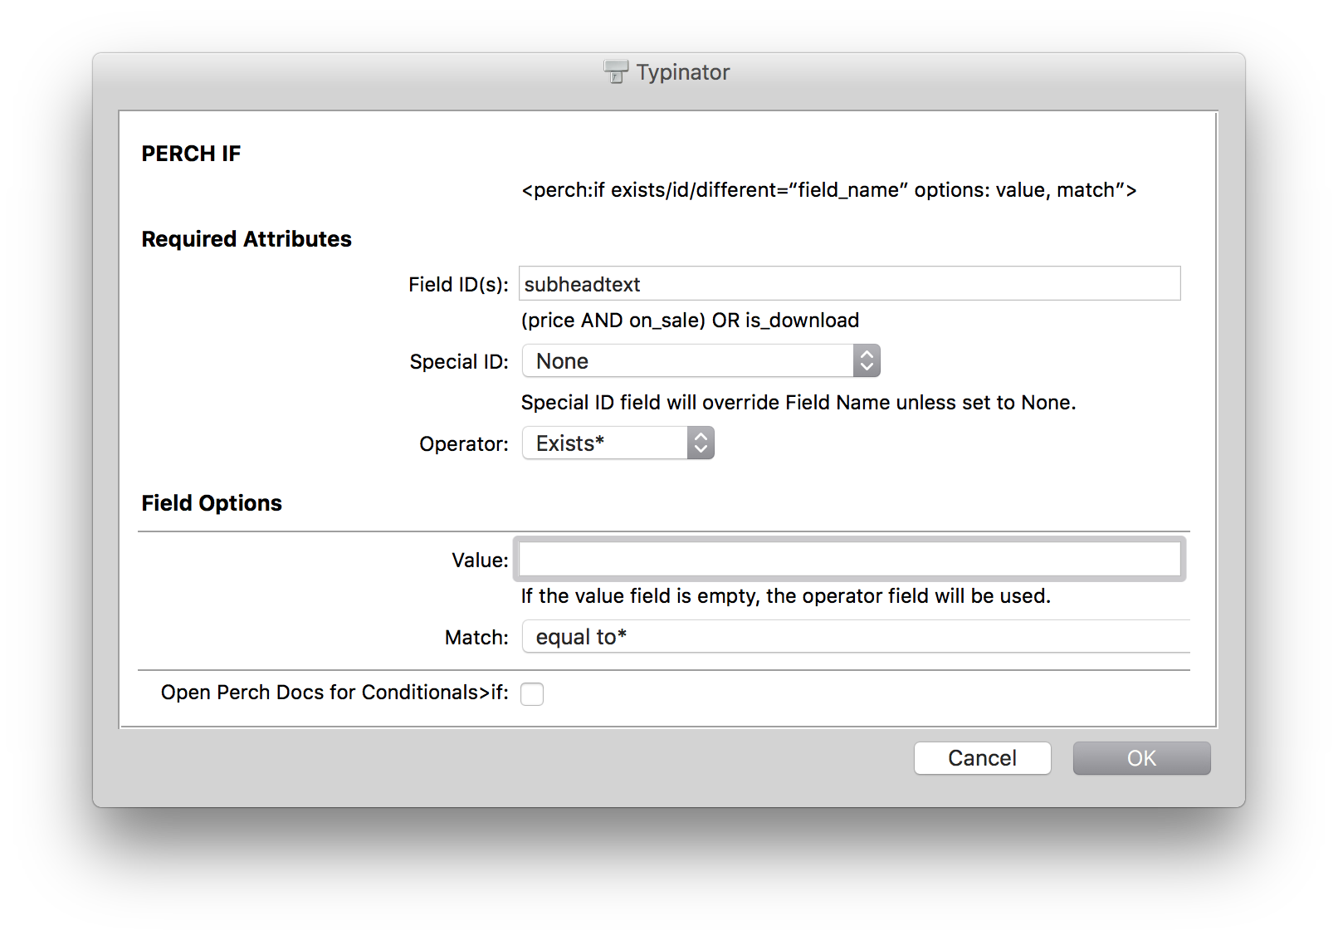Viewport: 1338px width, 940px height.
Task: Click the Typinator window title text
Action: pyautogui.click(x=682, y=72)
